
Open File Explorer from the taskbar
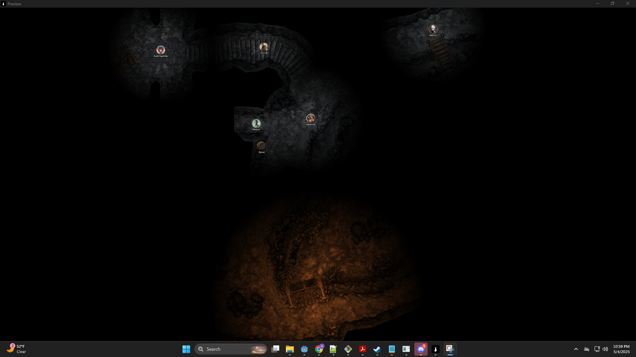[290, 349]
